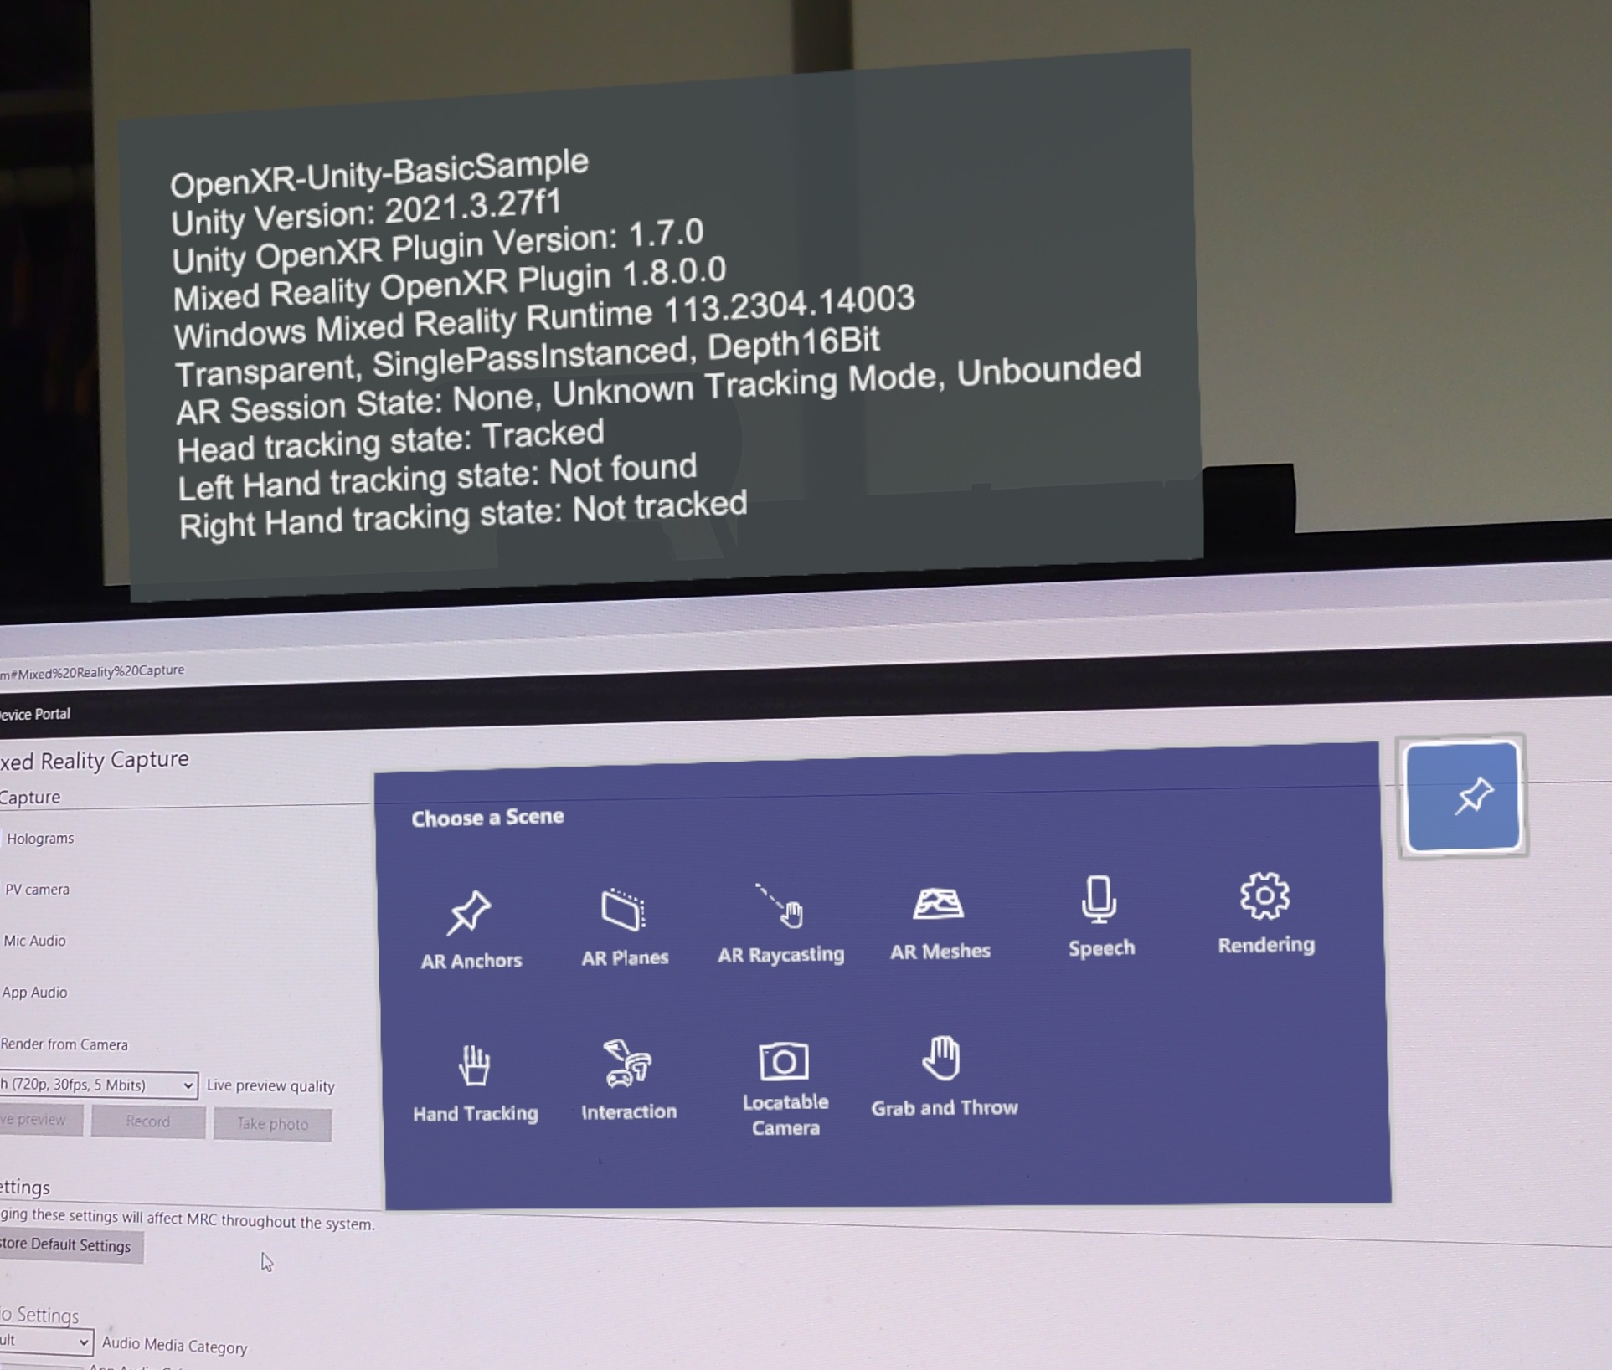Screen dimensions: 1612x1370
Task: Toggle the pin button beside the scene menu
Action: 1462,796
